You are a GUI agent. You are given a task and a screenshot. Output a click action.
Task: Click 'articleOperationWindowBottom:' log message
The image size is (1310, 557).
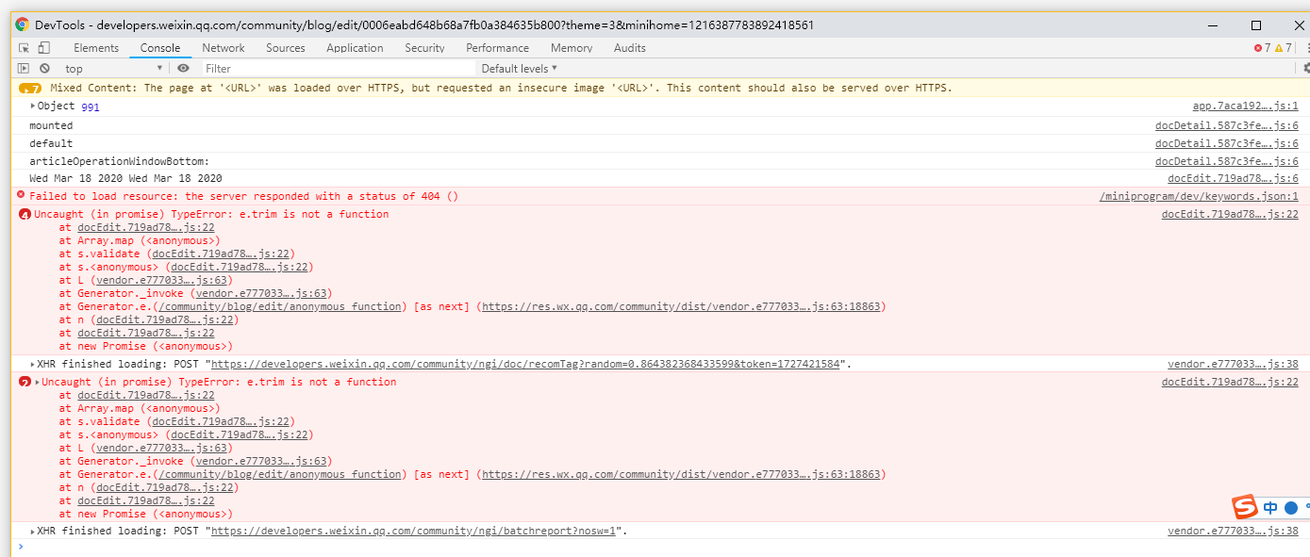tap(119, 161)
